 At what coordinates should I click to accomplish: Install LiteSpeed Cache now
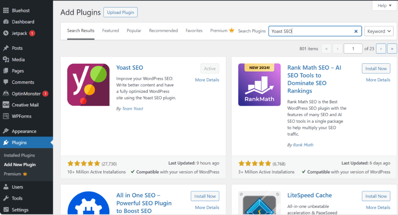pos(376,196)
